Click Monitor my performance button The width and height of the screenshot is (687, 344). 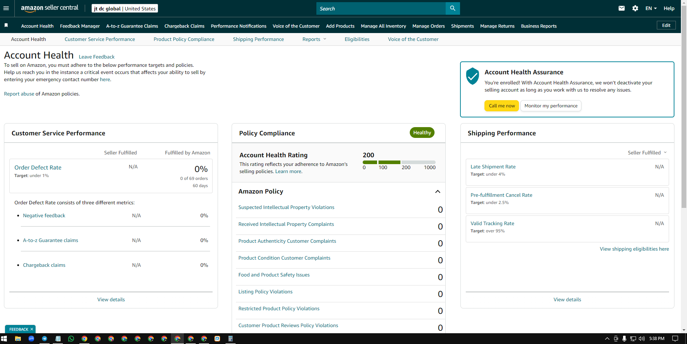pos(551,106)
